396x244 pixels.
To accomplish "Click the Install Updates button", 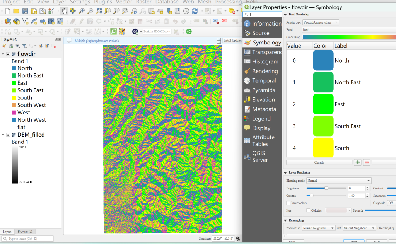I will pyautogui.click(x=232, y=41).
